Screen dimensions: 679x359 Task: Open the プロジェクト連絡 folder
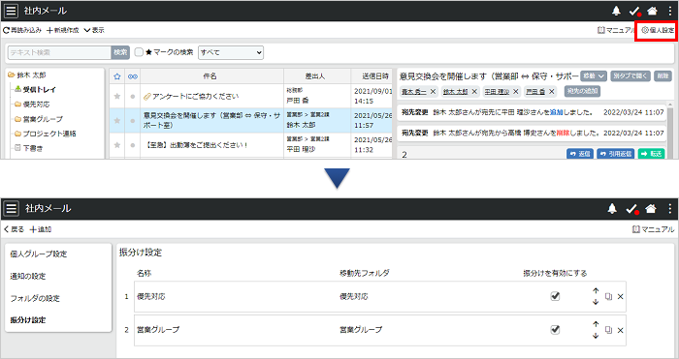point(46,134)
